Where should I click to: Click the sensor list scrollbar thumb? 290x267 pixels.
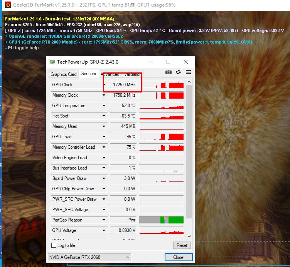coord(189,152)
